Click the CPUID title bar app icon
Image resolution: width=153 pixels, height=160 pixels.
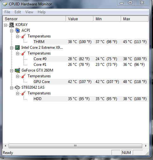tap(5, 4)
